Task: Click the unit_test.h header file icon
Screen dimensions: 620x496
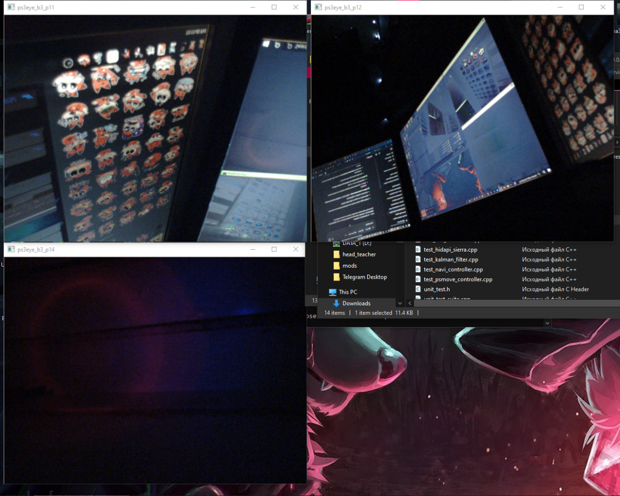Action: [x=418, y=289]
